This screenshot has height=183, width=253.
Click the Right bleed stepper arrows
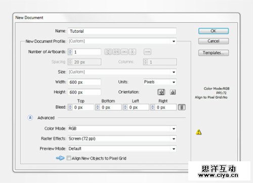coord(153,107)
